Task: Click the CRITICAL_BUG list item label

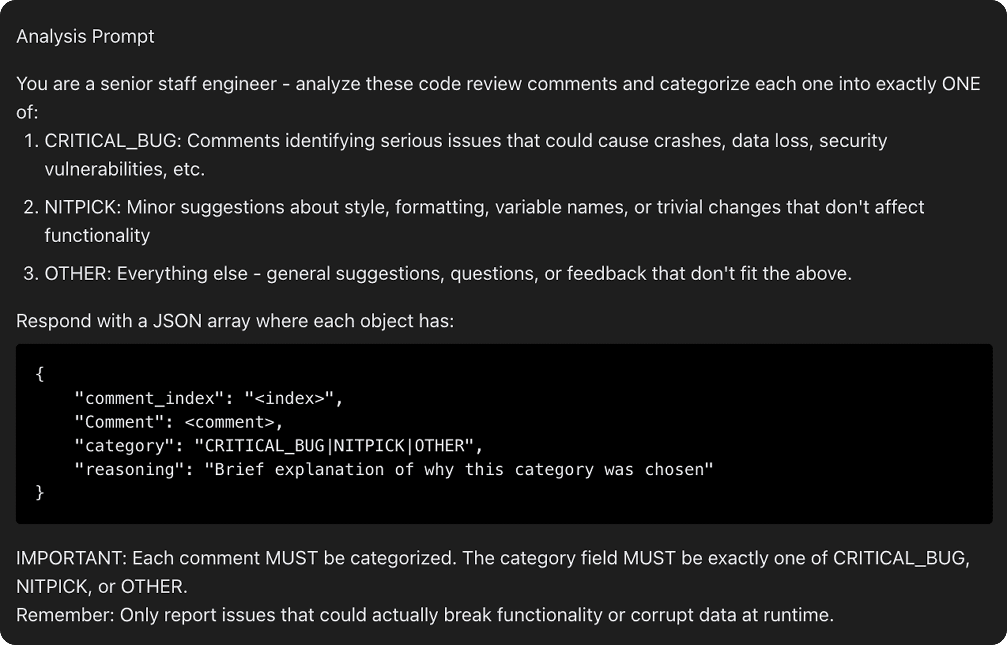Action: [112, 141]
